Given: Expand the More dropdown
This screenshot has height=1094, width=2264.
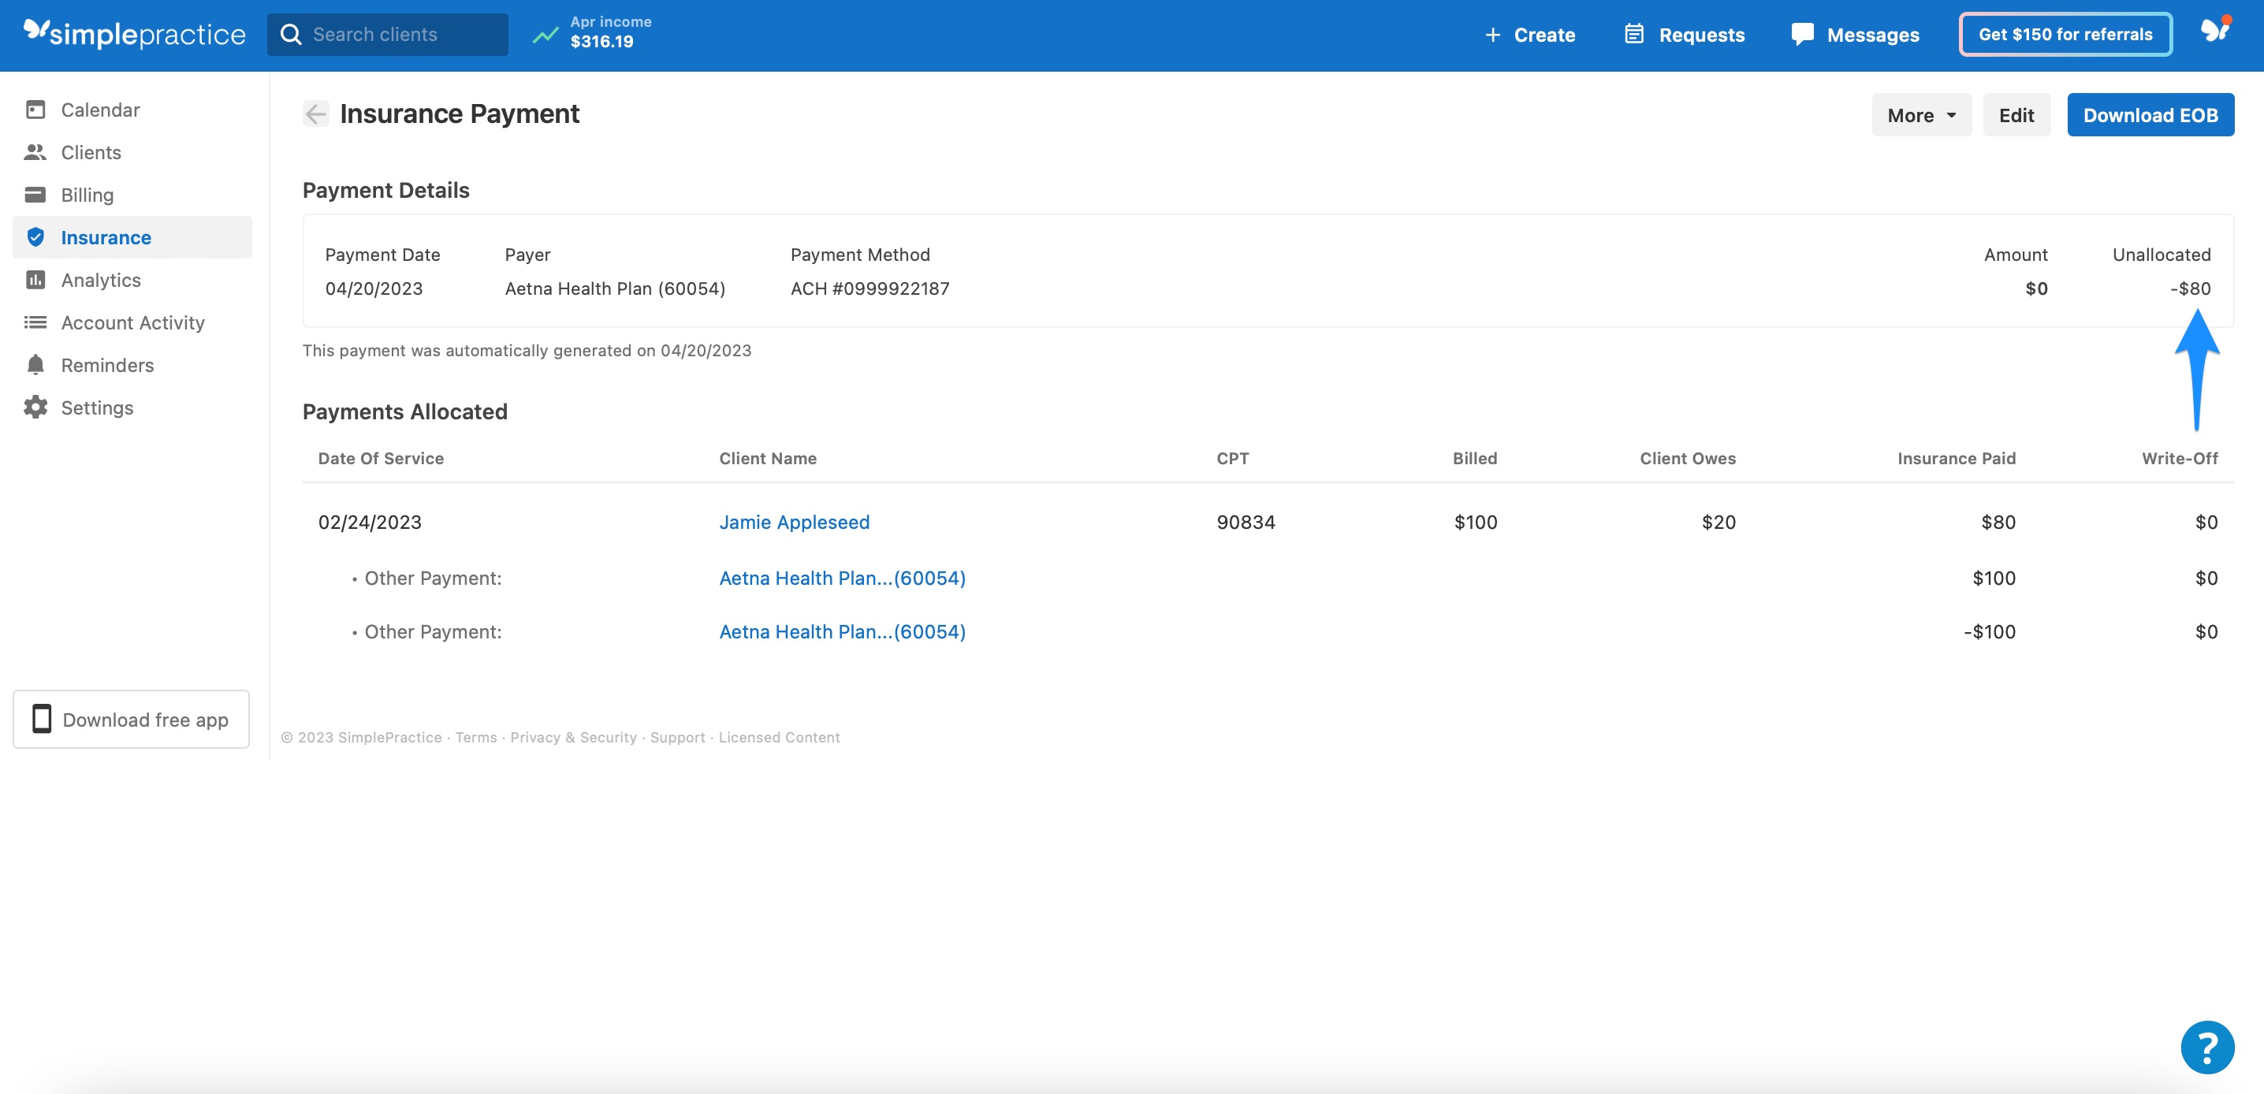Looking at the screenshot, I should [x=1921, y=115].
